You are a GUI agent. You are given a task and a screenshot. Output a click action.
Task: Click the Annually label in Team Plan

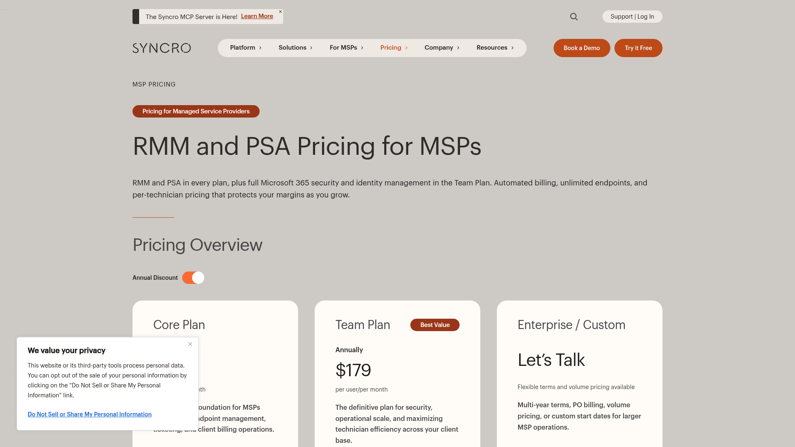349,350
